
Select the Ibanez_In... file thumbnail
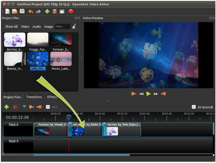[x=15, y=59]
